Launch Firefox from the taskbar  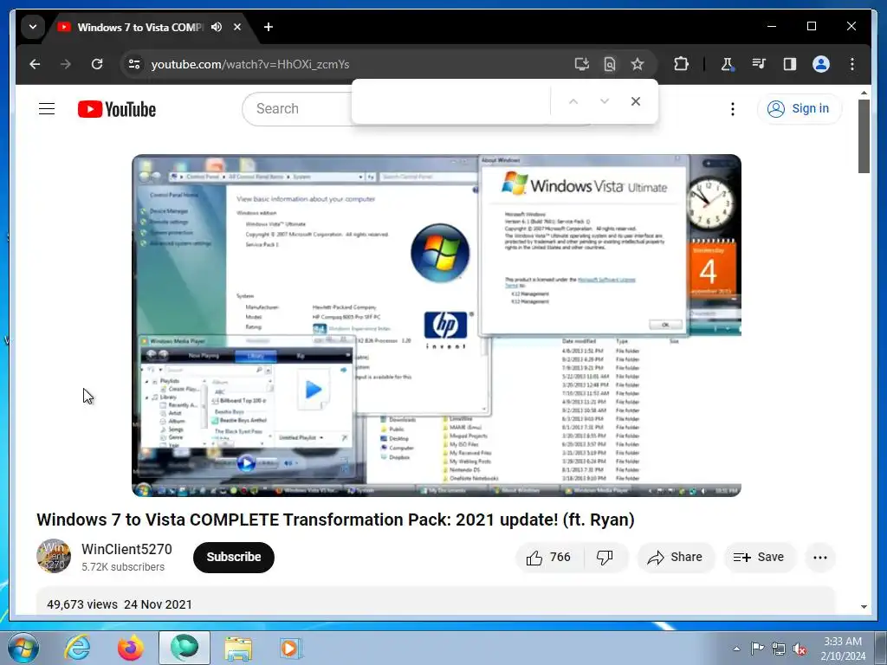[131, 648]
